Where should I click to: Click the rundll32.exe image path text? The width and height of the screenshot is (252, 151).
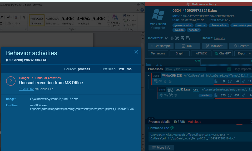pos(54,99)
